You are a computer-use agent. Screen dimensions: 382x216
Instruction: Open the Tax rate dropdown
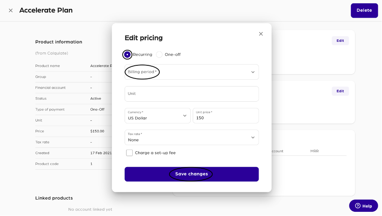191,138
